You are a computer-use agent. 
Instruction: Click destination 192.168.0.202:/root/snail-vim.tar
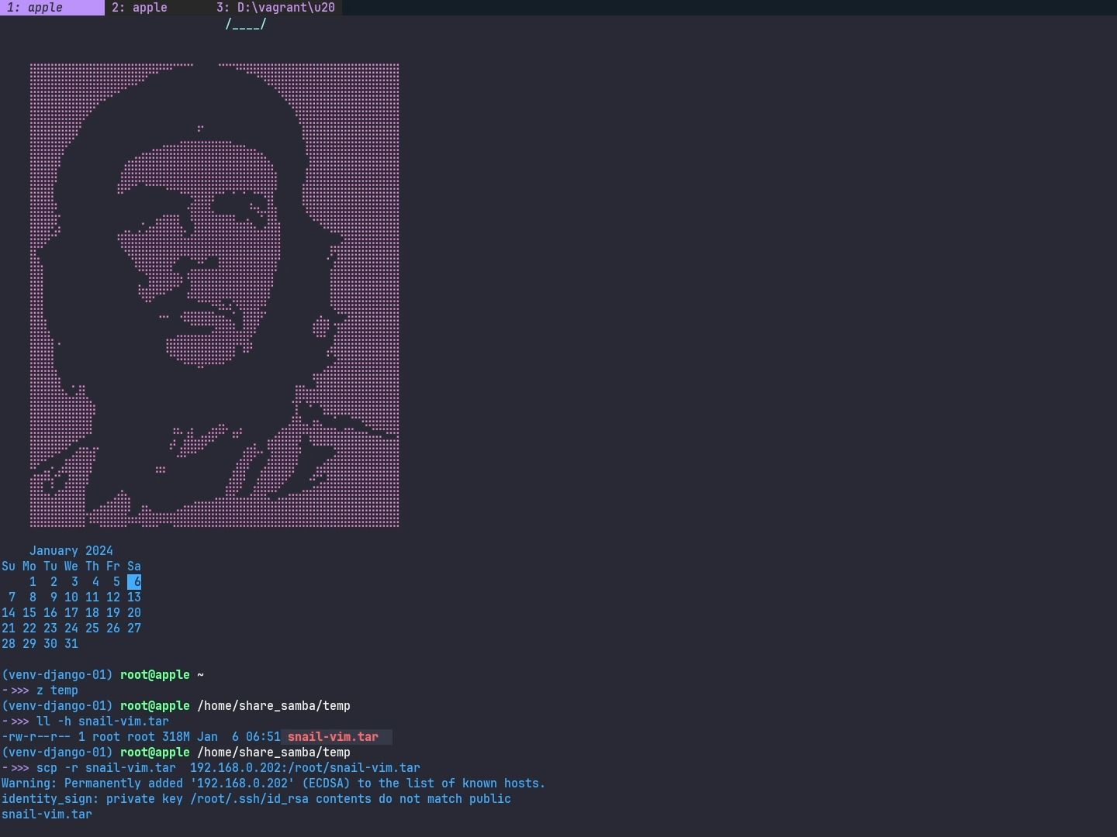point(305,768)
